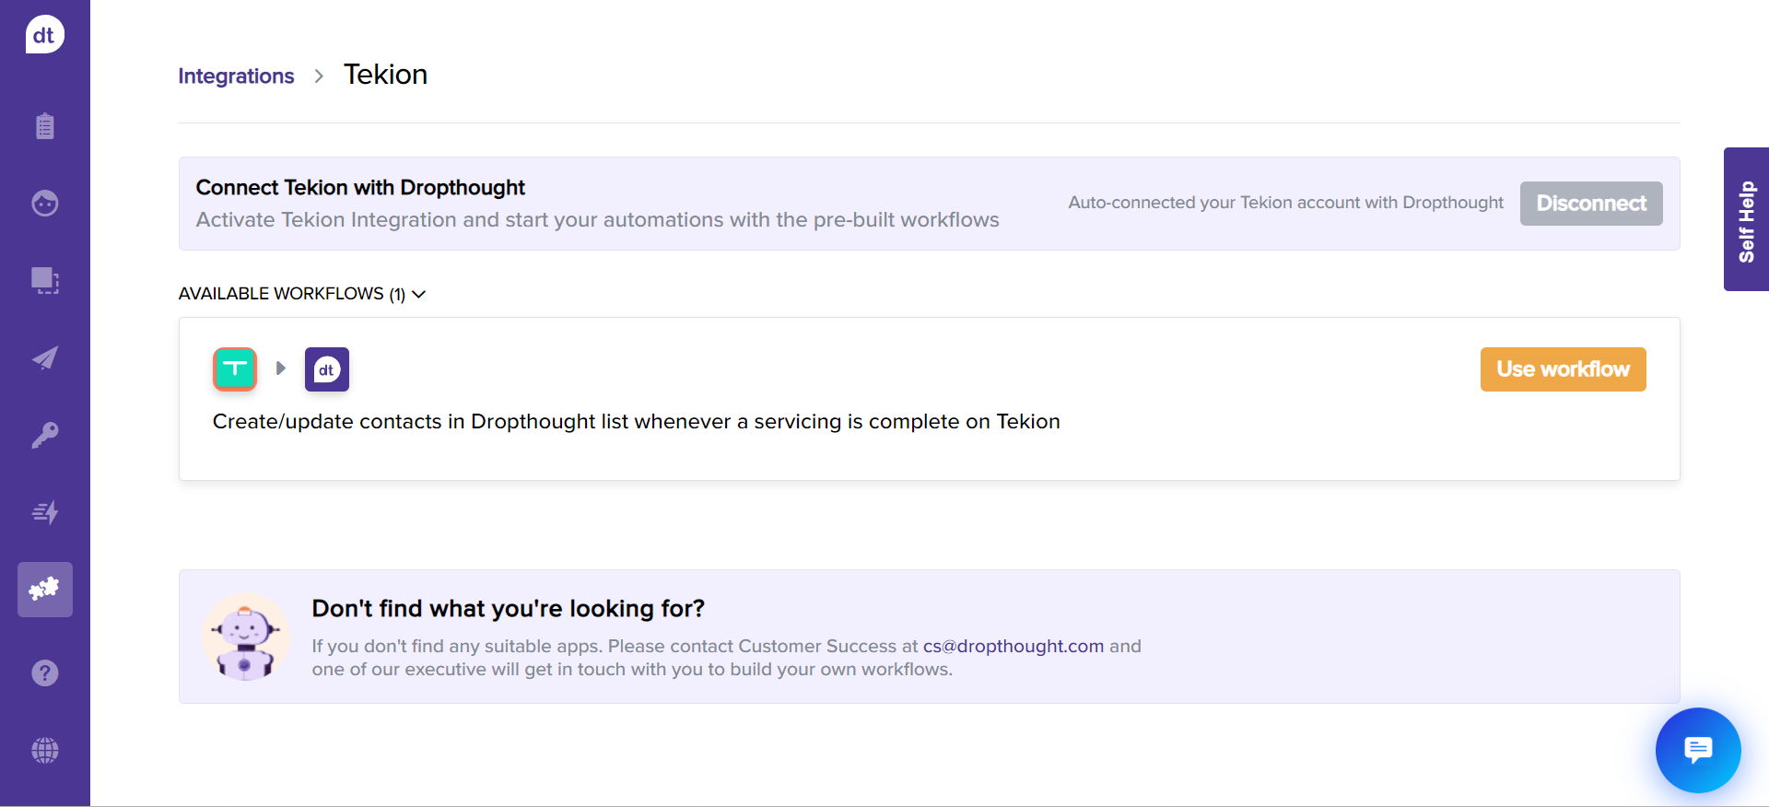This screenshot has width=1769, height=807.
Task: Click the cs@dropthought.com email link
Action: (x=1013, y=647)
